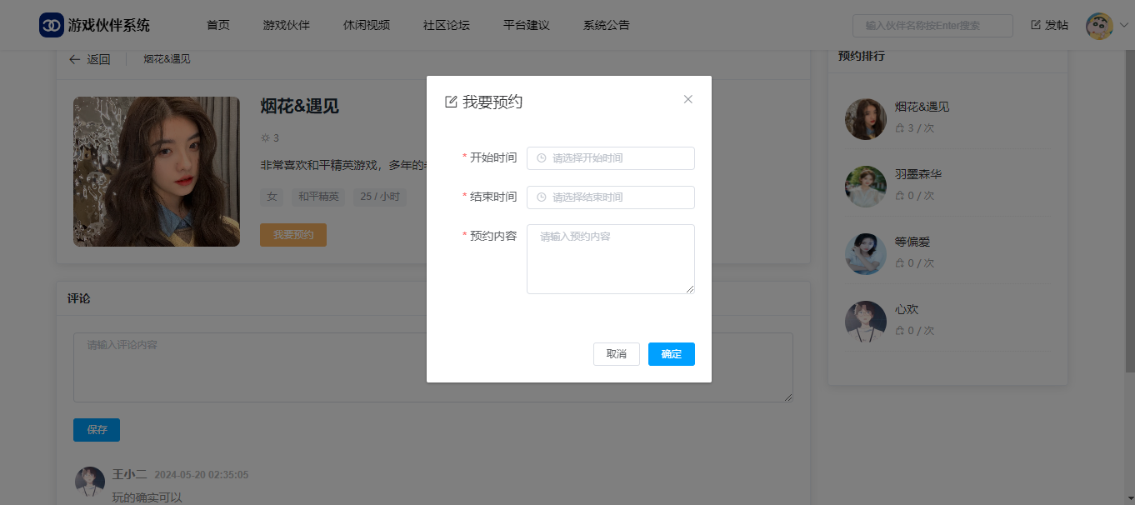1135x505 pixels.
Task: Click the 羽墨森华 name in ranking
Action: pyautogui.click(x=918, y=174)
